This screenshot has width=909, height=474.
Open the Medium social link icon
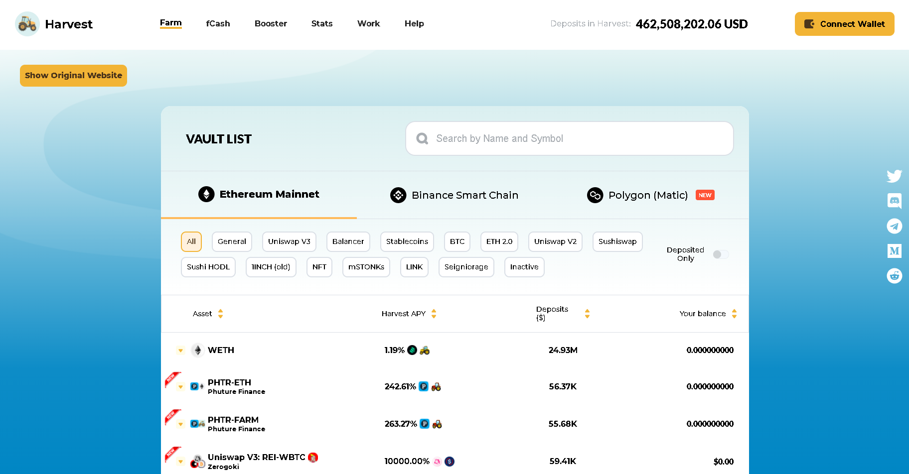(x=895, y=251)
